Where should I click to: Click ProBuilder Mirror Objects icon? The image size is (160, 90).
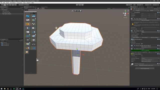tap(28, 28)
